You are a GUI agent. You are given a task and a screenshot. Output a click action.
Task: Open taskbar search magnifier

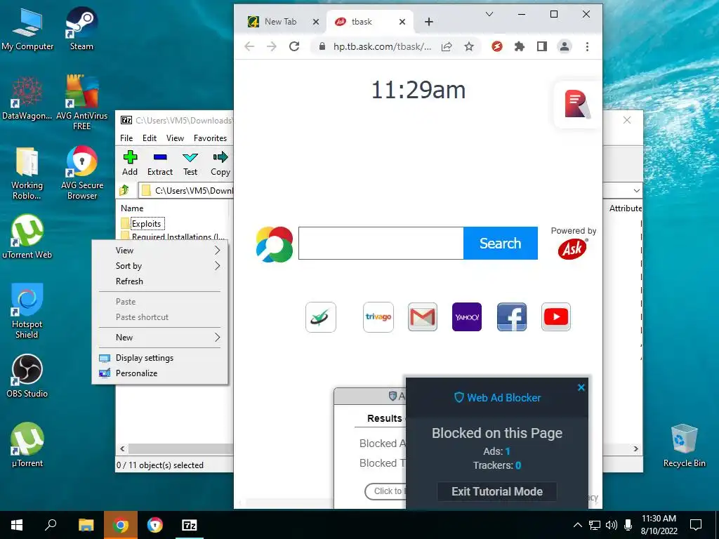51,525
